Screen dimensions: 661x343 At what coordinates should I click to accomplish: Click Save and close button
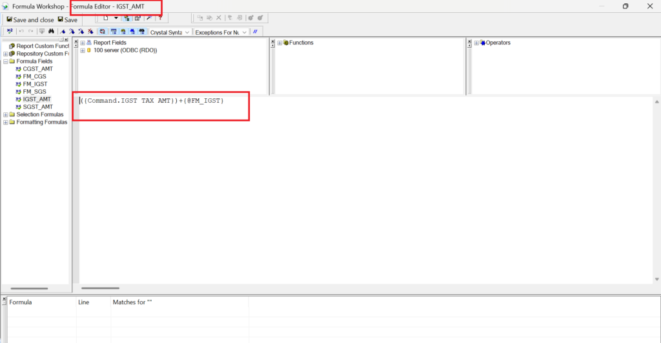pyautogui.click(x=30, y=20)
